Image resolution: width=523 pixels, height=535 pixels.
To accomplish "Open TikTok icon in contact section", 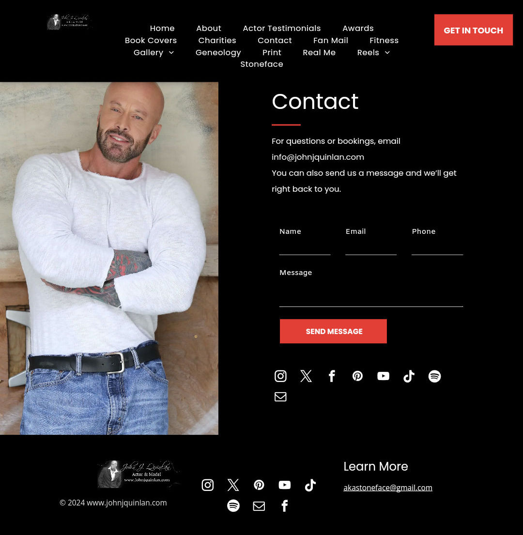I will tap(409, 376).
